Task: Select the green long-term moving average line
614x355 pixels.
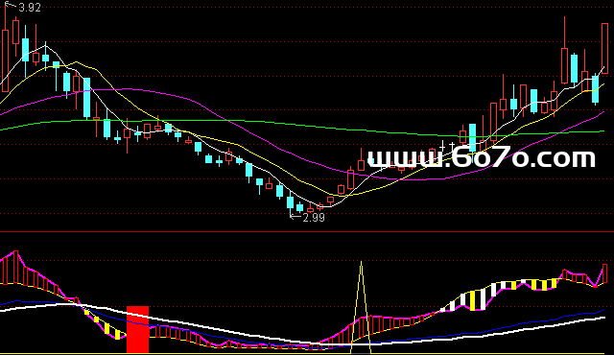Action: click(x=301, y=126)
